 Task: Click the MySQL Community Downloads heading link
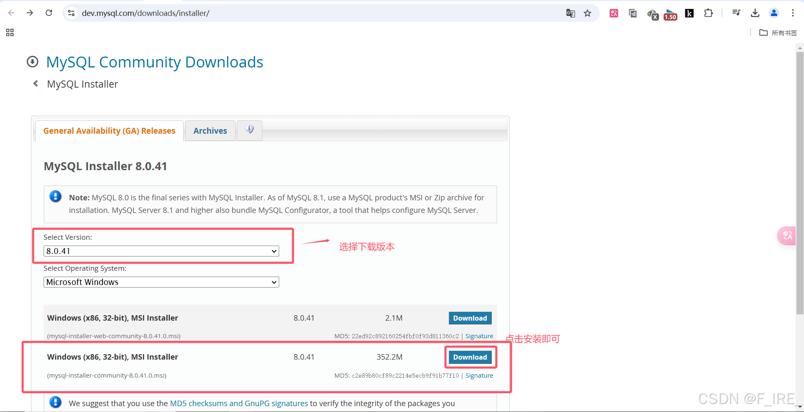tap(155, 62)
